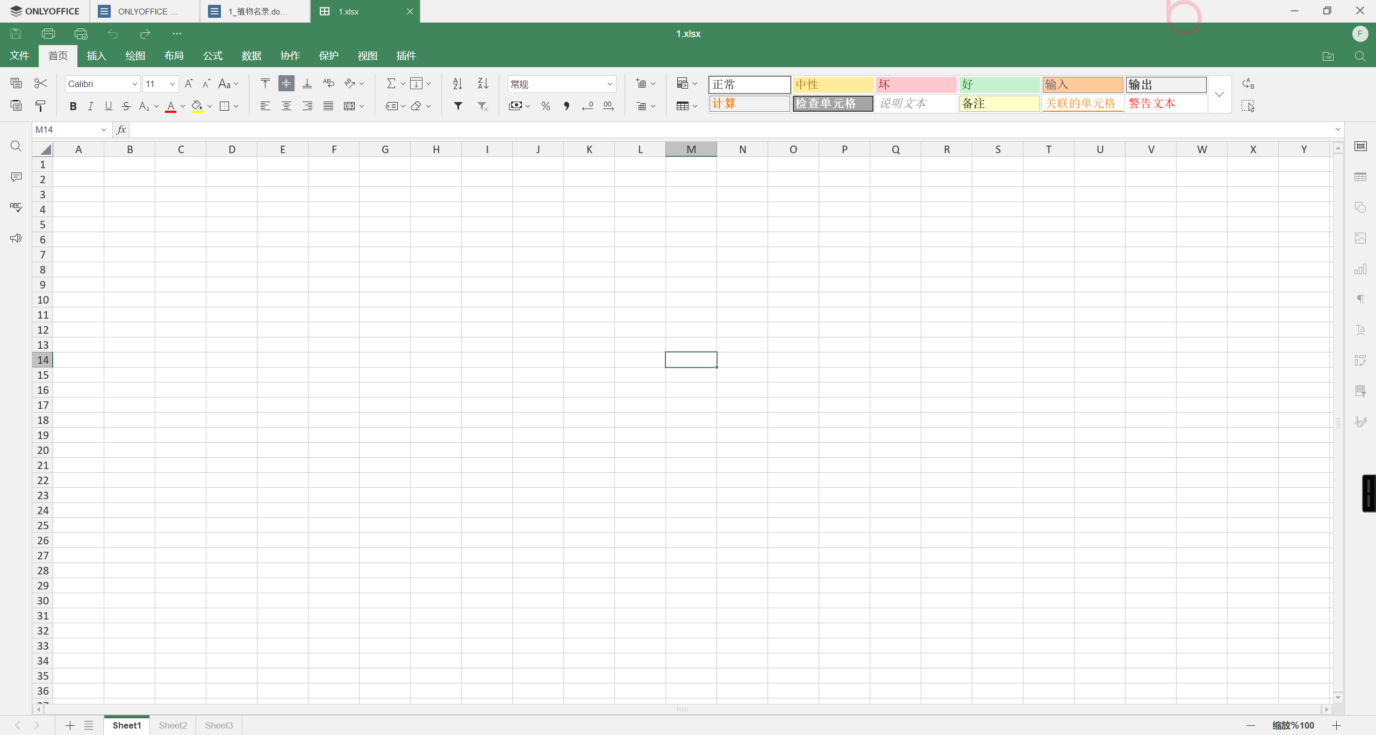
Task: Pick the yellow fill color swatch
Action: (x=197, y=106)
